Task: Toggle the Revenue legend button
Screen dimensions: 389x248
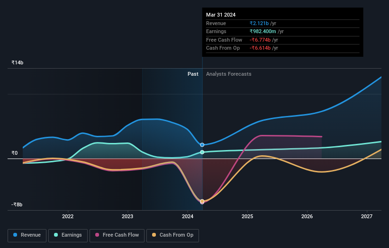Action: tap(27, 235)
